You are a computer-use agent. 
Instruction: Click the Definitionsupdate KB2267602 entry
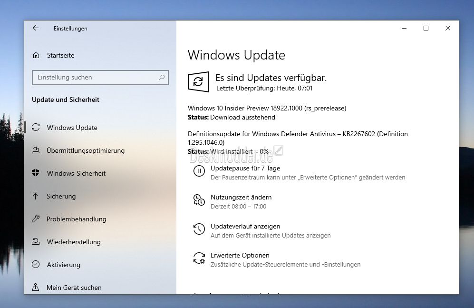298,138
